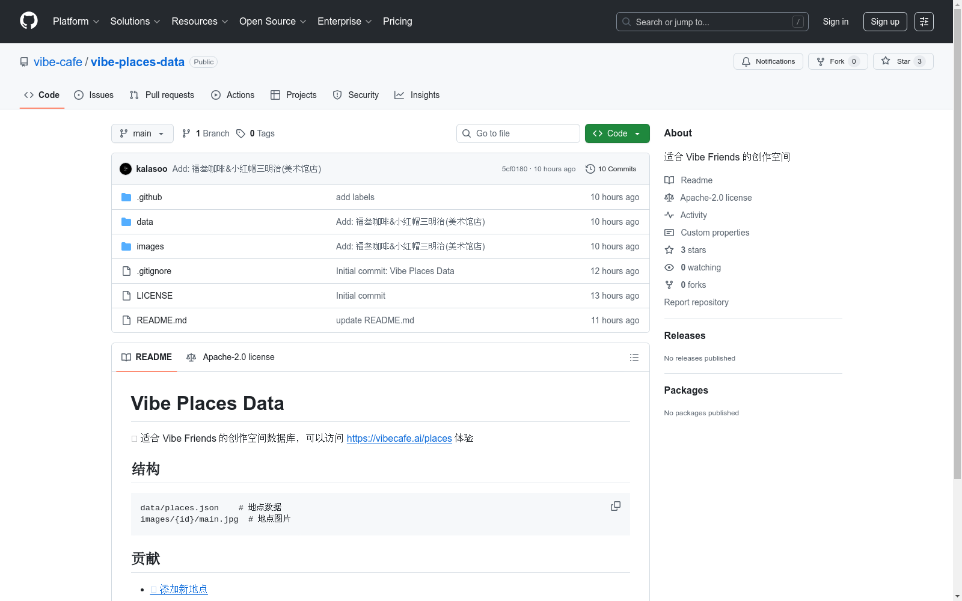Expand the Solutions menu

pyautogui.click(x=135, y=21)
